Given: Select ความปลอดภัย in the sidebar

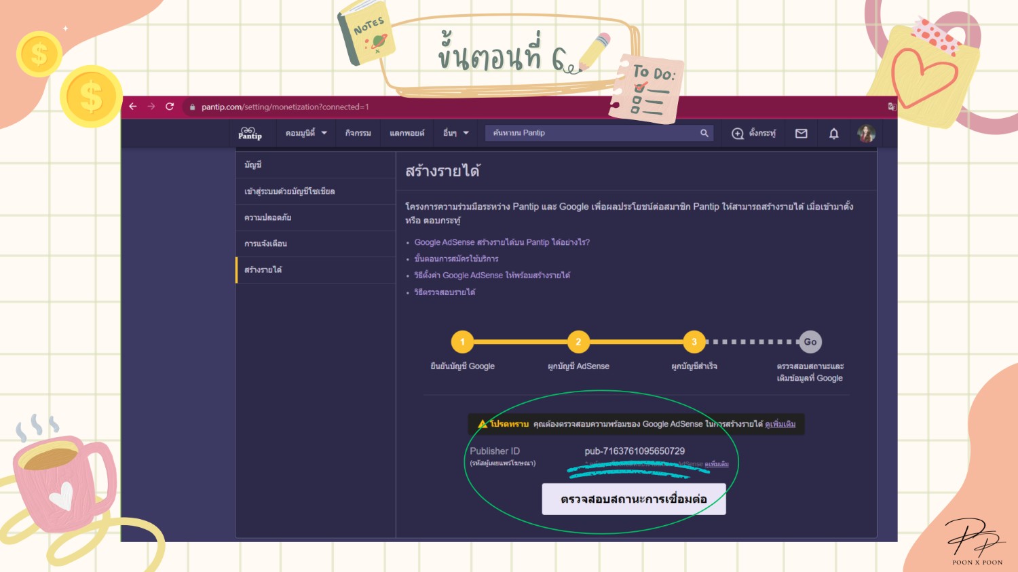Looking at the screenshot, I should coord(316,218).
